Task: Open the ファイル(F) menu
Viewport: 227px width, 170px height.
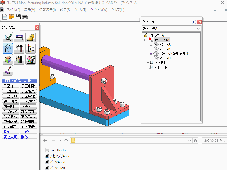Action: [x=13, y=10]
